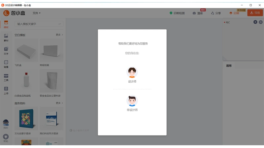This screenshot has height=148, width=264.
Task: Open the 文件 file dropdown menu
Action: pyautogui.click(x=37, y=13)
